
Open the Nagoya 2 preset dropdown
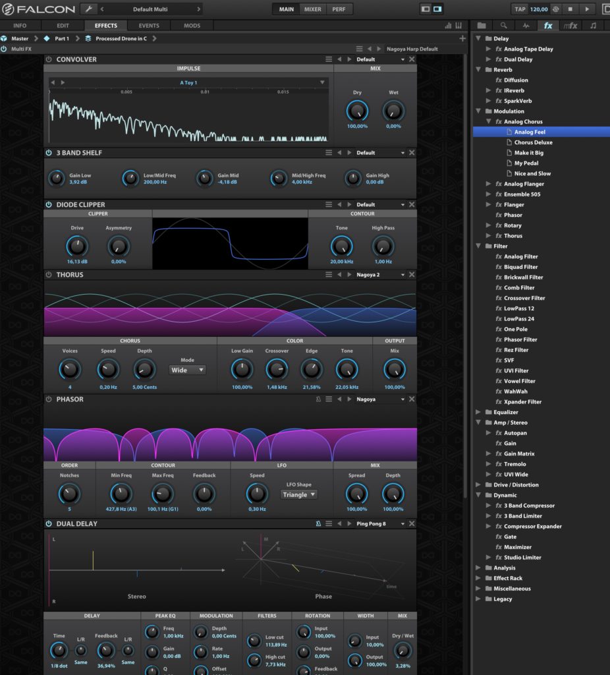tap(402, 275)
